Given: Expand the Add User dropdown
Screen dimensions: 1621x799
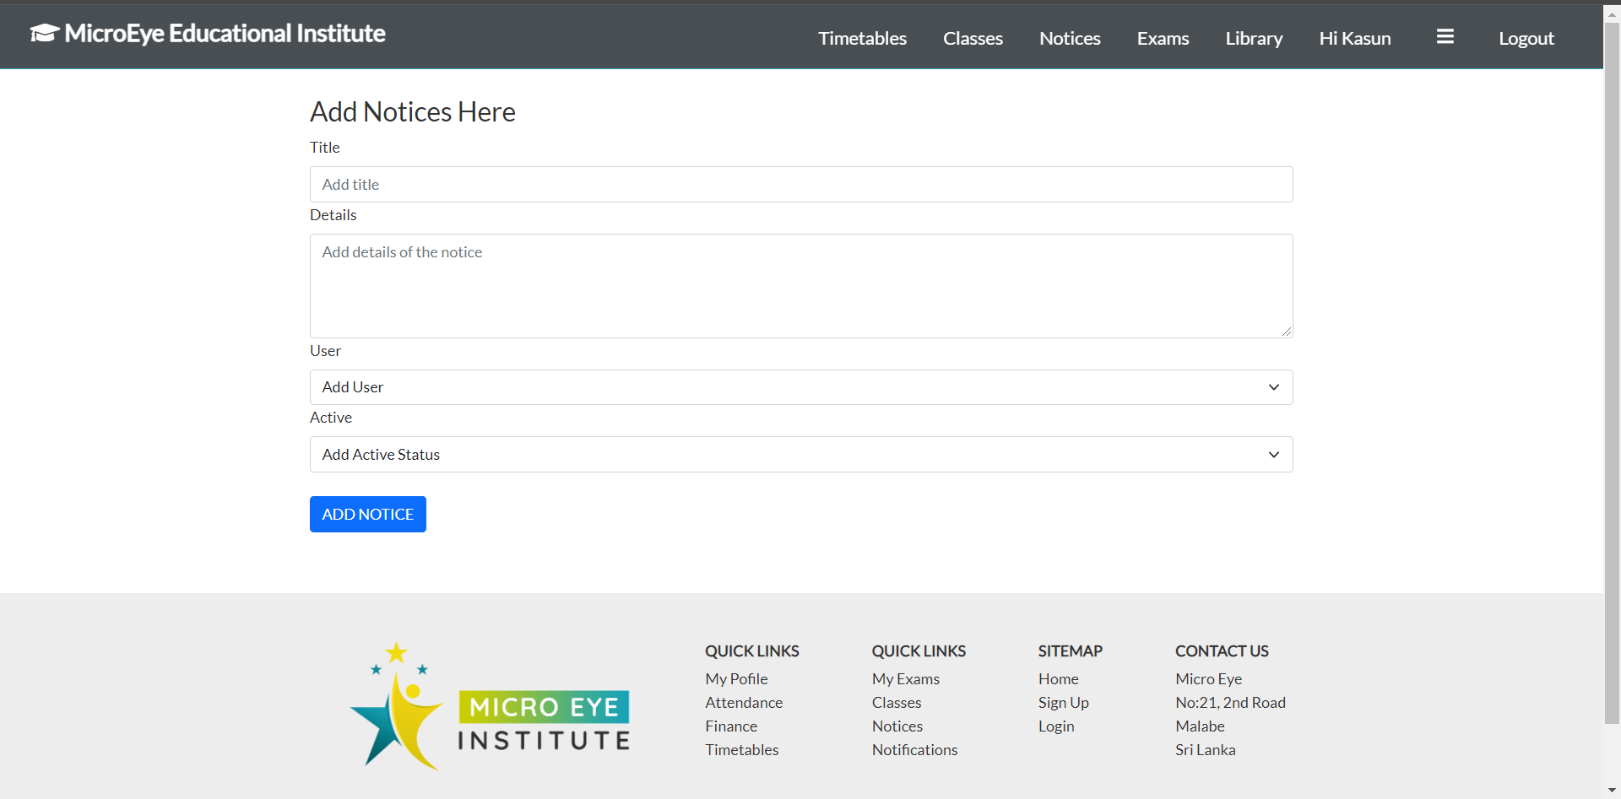Looking at the screenshot, I should point(801,386).
